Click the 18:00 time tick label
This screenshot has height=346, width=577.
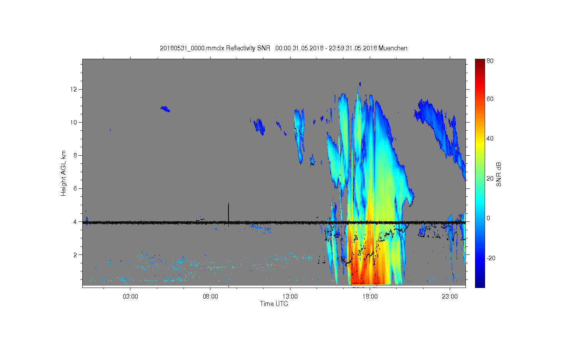click(370, 296)
